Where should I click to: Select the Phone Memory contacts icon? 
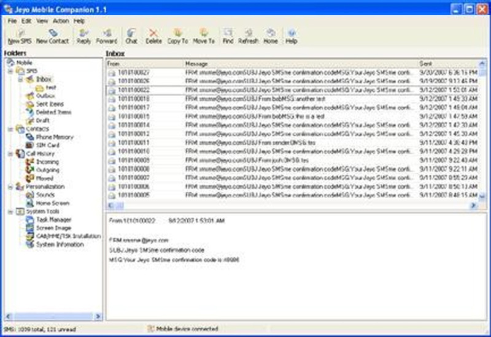pos(30,137)
